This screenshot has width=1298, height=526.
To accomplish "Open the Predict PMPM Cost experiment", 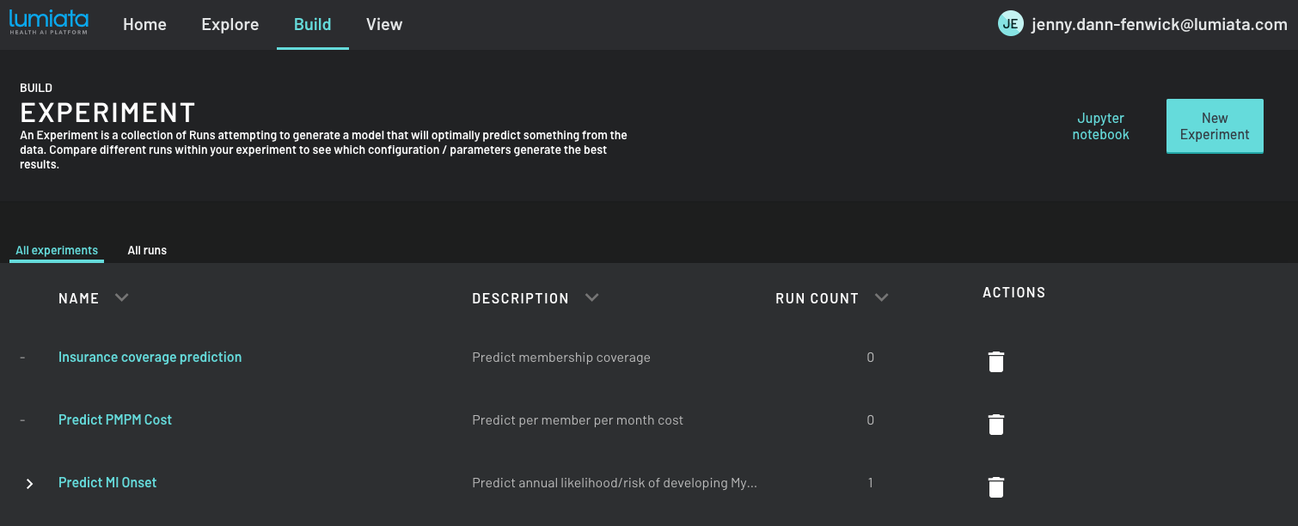I will coord(115,419).
